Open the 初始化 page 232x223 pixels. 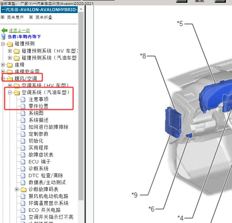click(x=36, y=141)
